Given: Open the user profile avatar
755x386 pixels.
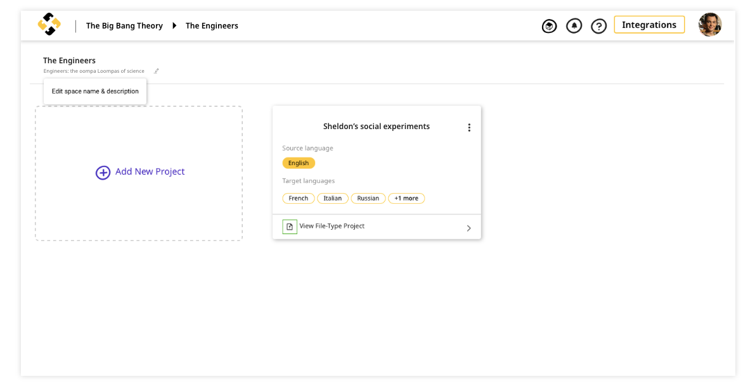Looking at the screenshot, I should point(710,25).
